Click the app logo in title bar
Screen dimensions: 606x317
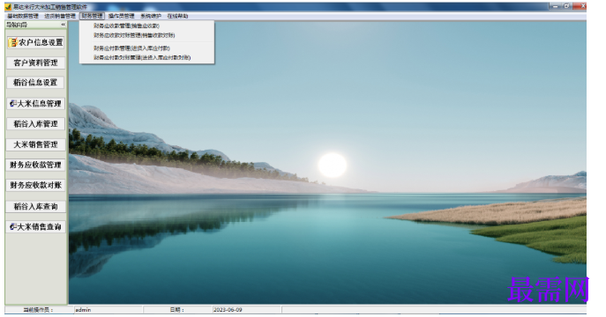pos(8,6)
